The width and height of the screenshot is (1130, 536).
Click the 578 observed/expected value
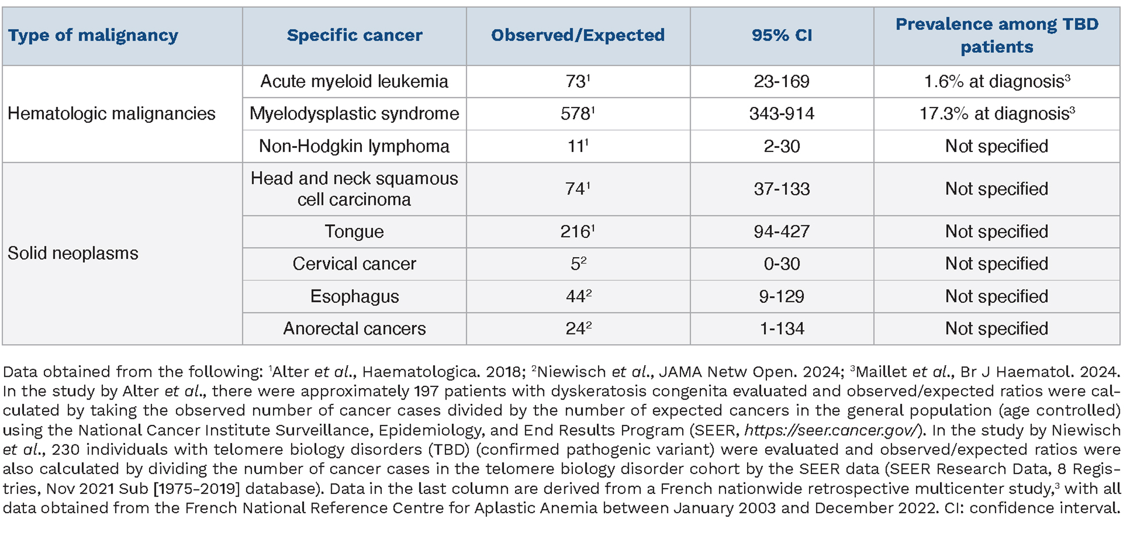(577, 114)
